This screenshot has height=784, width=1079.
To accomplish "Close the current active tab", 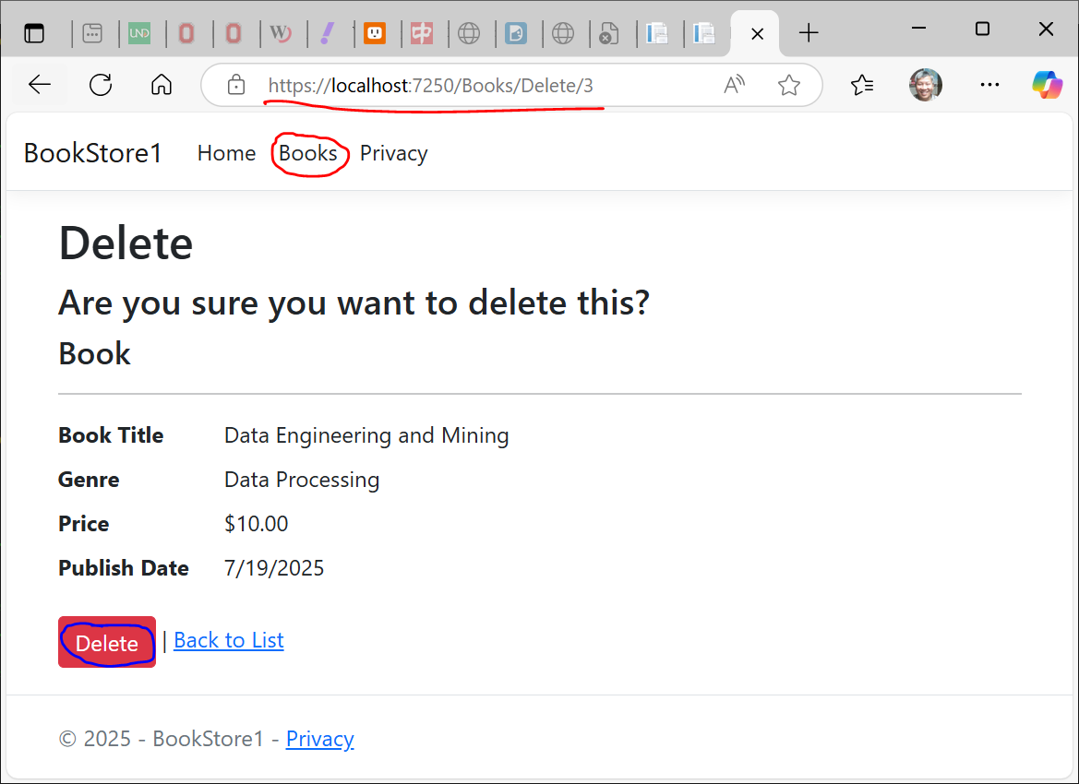I will [757, 34].
